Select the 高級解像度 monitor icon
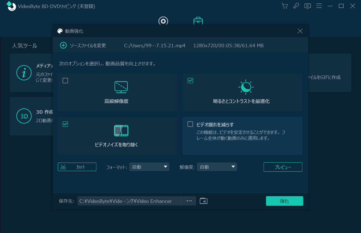 [121, 87]
